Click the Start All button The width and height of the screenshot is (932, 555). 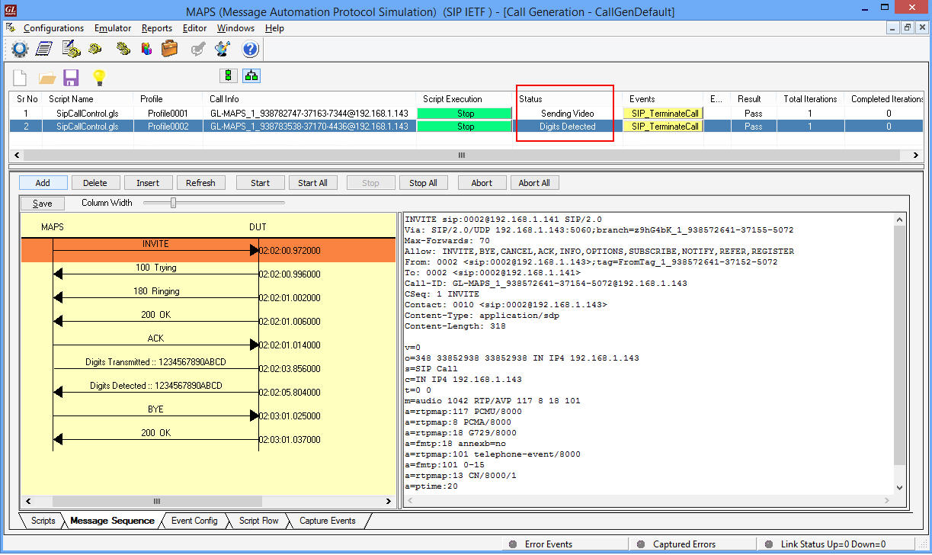click(312, 183)
